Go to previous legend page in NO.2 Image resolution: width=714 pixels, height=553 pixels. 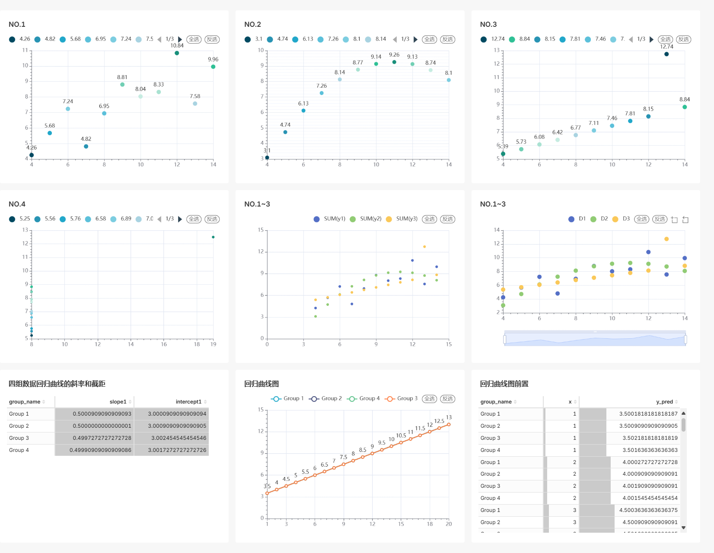tap(395, 39)
